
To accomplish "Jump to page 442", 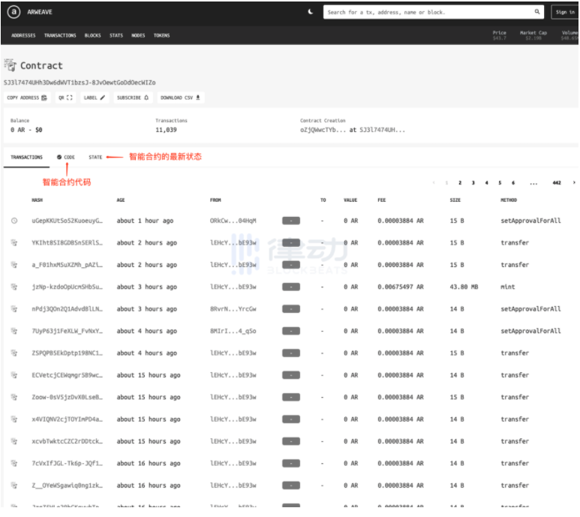I will [x=557, y=182].
